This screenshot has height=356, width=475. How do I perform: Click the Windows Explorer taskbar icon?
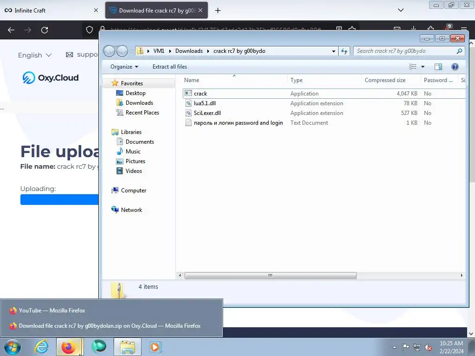[x=128, y=347]
